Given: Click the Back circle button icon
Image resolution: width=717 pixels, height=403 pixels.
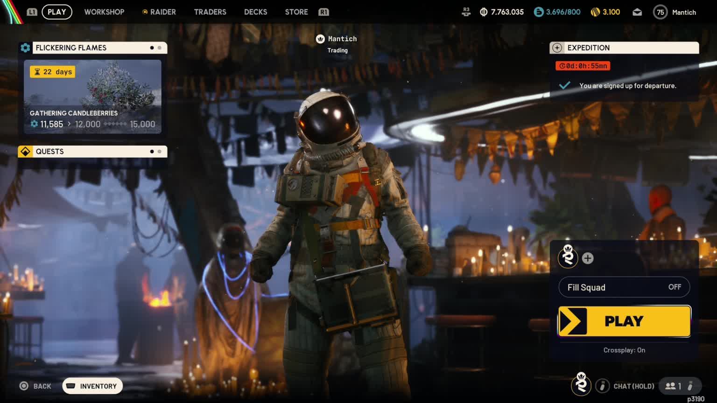Looking at the screenshot, I should 24,386.
